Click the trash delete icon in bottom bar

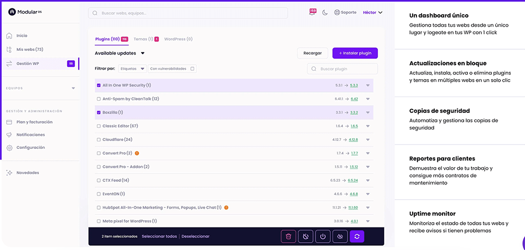288,236
